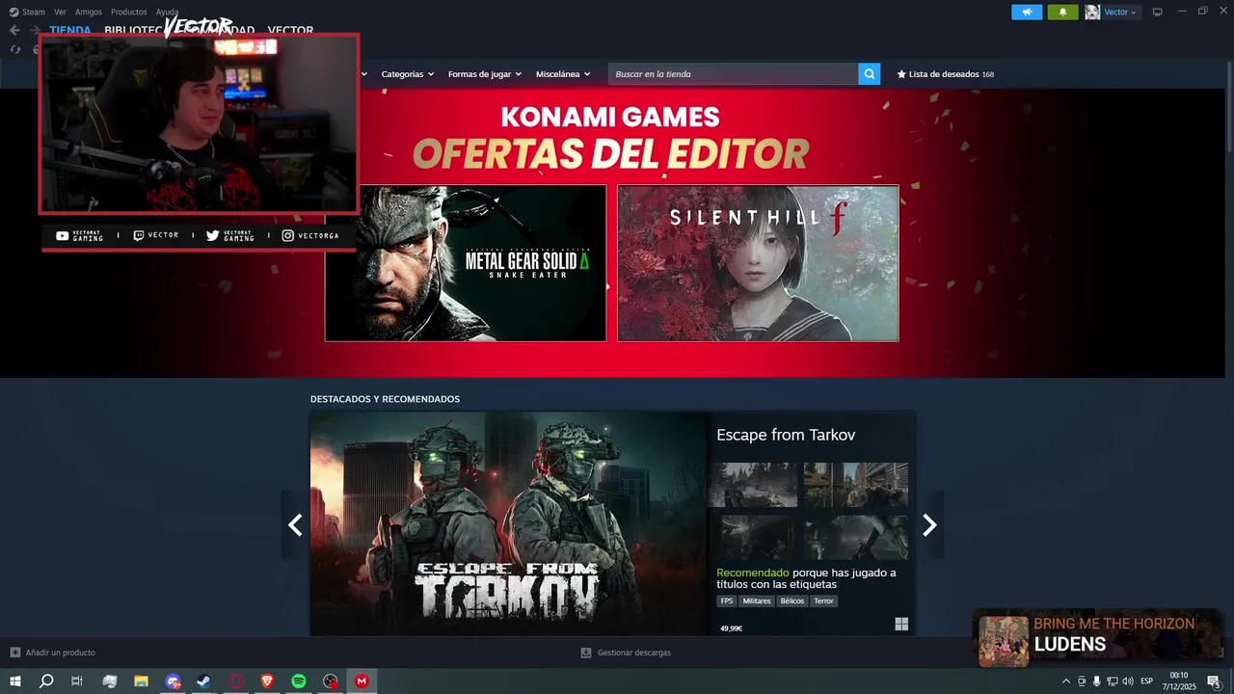
Task: Expand the Categorías dropdown
Action: (408, 74)
